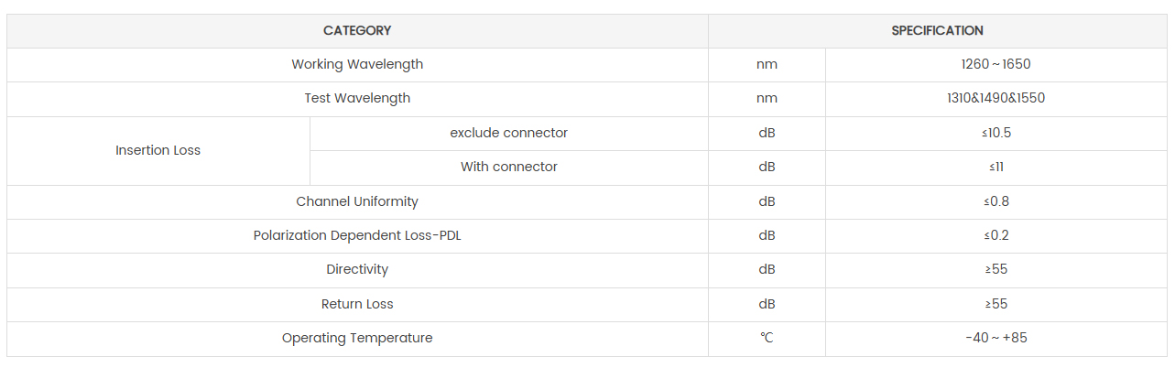Click the SPECIFICATION column header
1175x368 pixels.
(937, 31)
